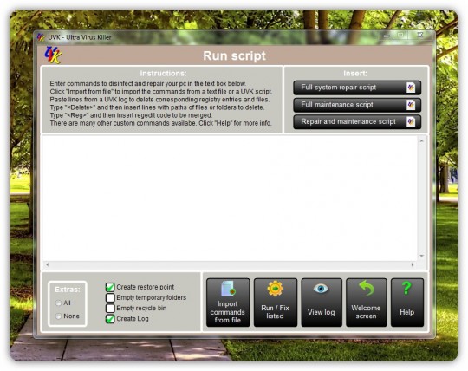The image size is (468, 371).
Task: Click script icon on Repair and maintenance script
Action: pyautogui.click(x=411, y=121)
